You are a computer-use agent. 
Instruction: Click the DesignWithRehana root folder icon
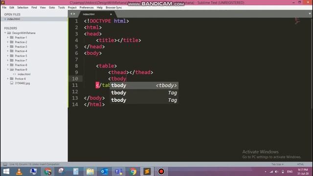(x=9, y=33)
